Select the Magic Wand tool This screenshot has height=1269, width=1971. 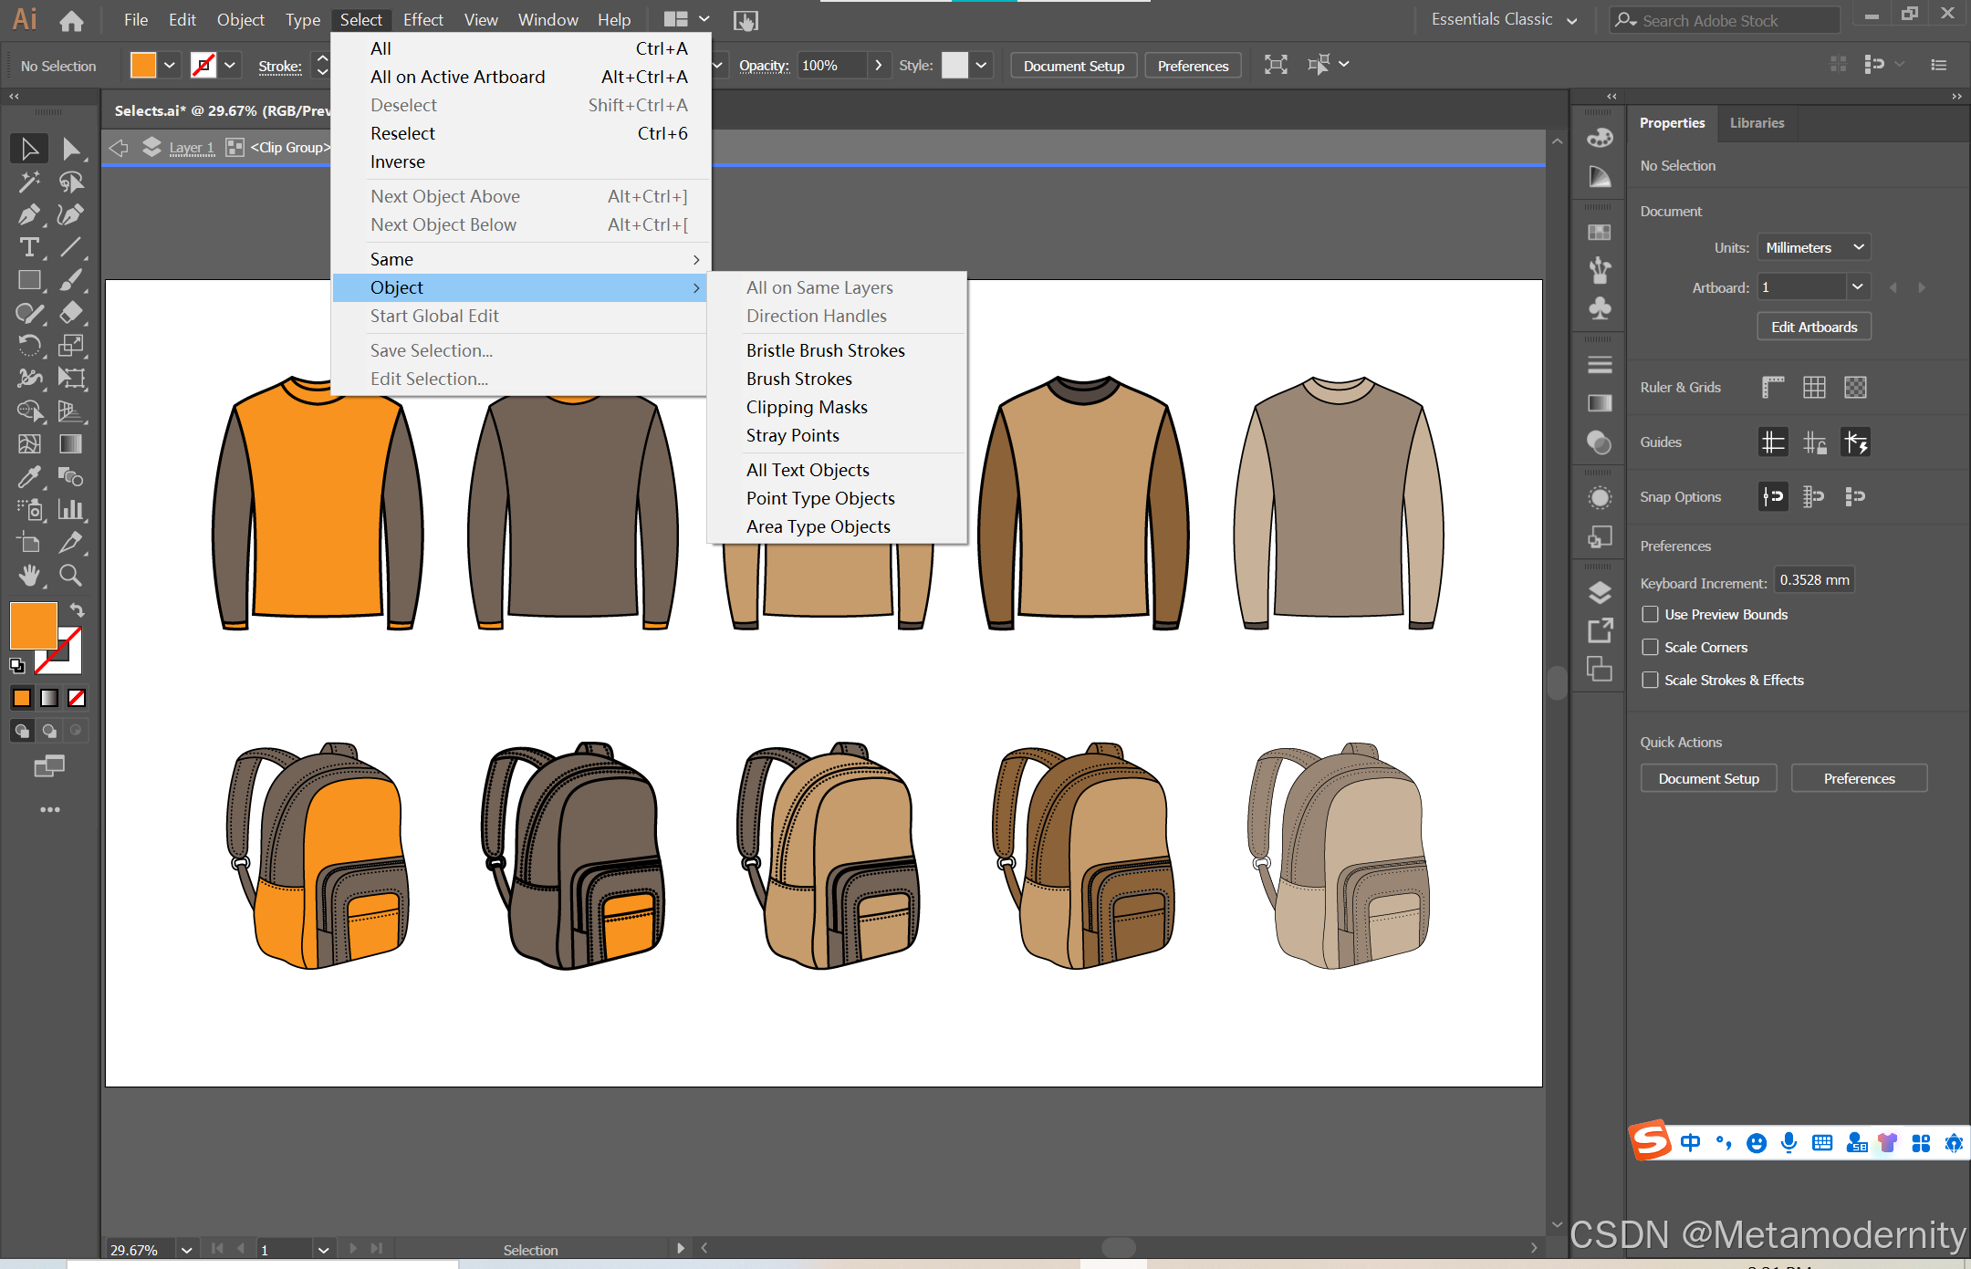click(28, 182)
